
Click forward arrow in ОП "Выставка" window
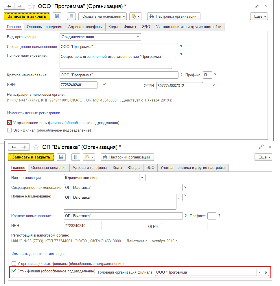coord(24,147)
